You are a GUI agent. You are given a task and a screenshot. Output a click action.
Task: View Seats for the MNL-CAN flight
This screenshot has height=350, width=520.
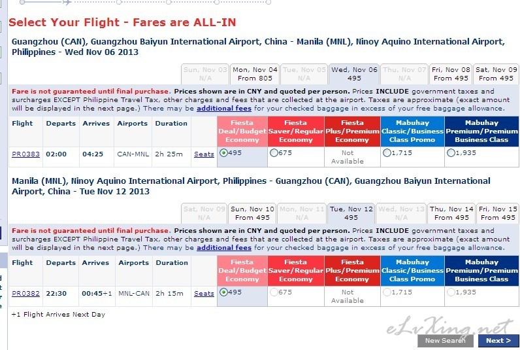tap(204, 294)
